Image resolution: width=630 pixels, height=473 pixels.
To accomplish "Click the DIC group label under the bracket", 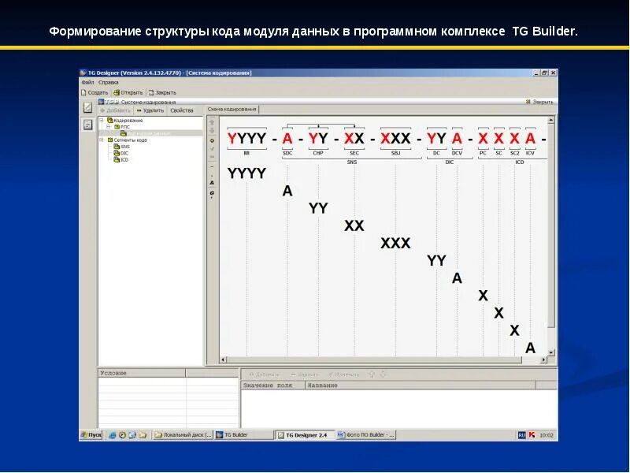I will pyautogui.click(x=450, y=162).
